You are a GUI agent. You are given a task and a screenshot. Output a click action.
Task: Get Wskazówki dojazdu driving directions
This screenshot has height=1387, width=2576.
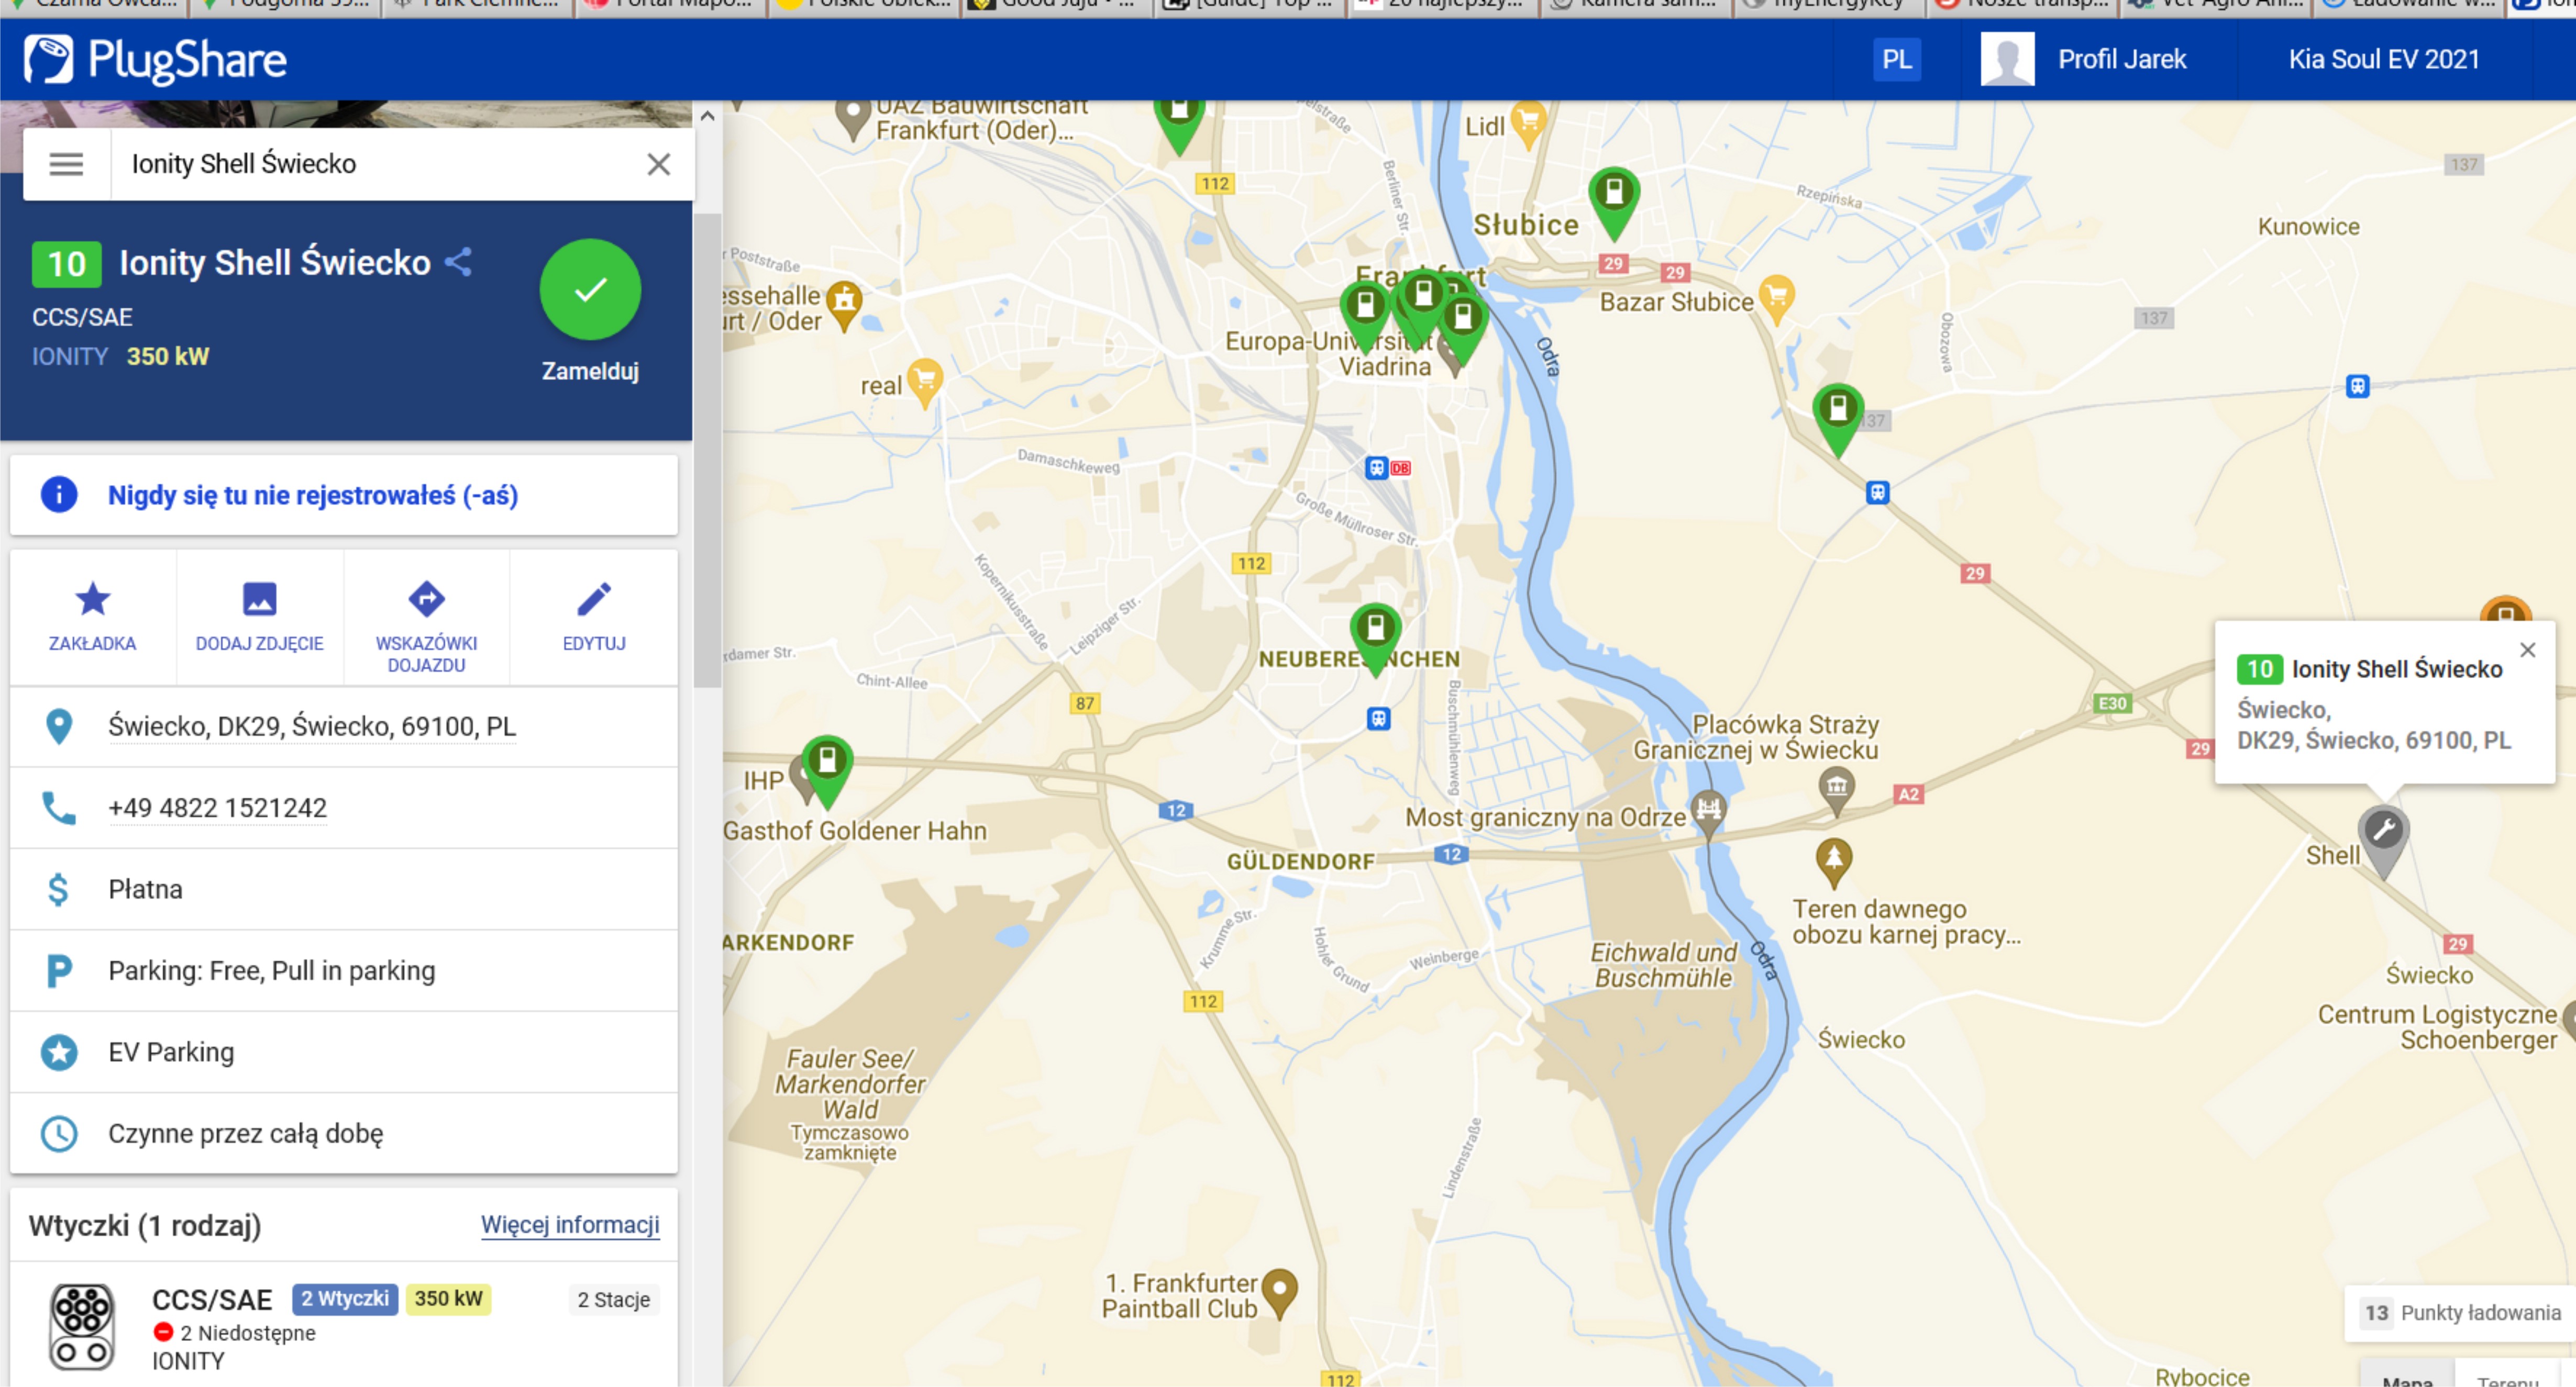click(426, 627)
